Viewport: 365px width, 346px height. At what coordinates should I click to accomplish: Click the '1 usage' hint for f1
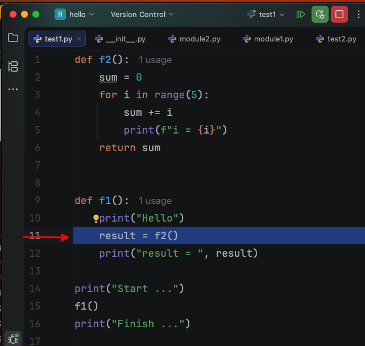155,201
